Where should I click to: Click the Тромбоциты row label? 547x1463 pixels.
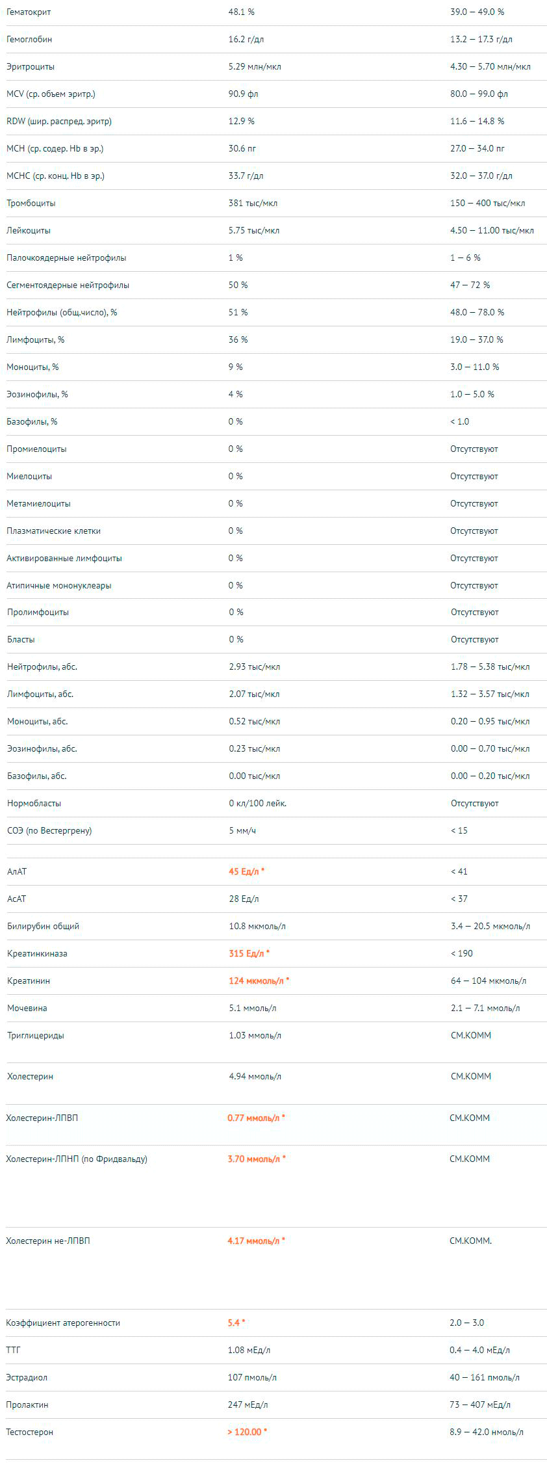click(31, 203)
